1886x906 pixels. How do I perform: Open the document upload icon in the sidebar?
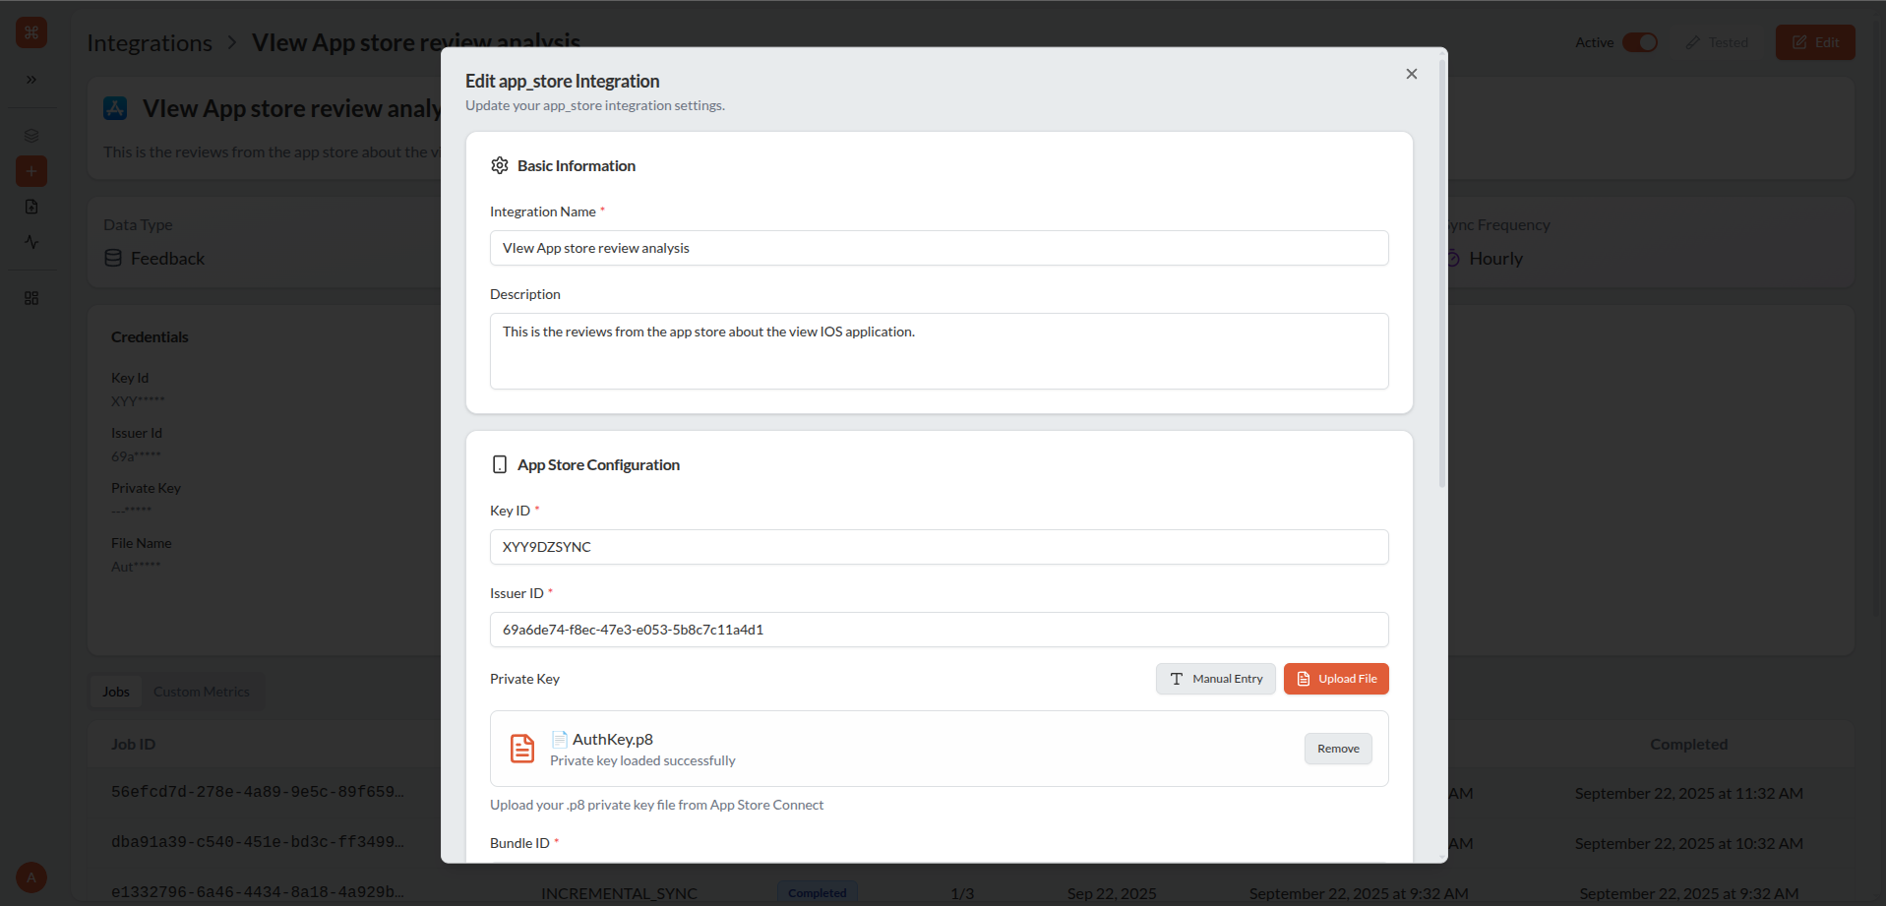pyautogui.click(x=30, y=206)
